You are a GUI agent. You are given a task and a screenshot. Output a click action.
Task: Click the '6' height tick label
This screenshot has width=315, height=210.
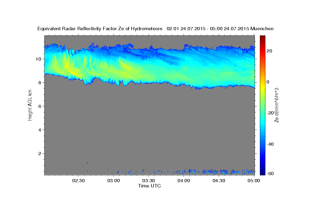point(40,106)
